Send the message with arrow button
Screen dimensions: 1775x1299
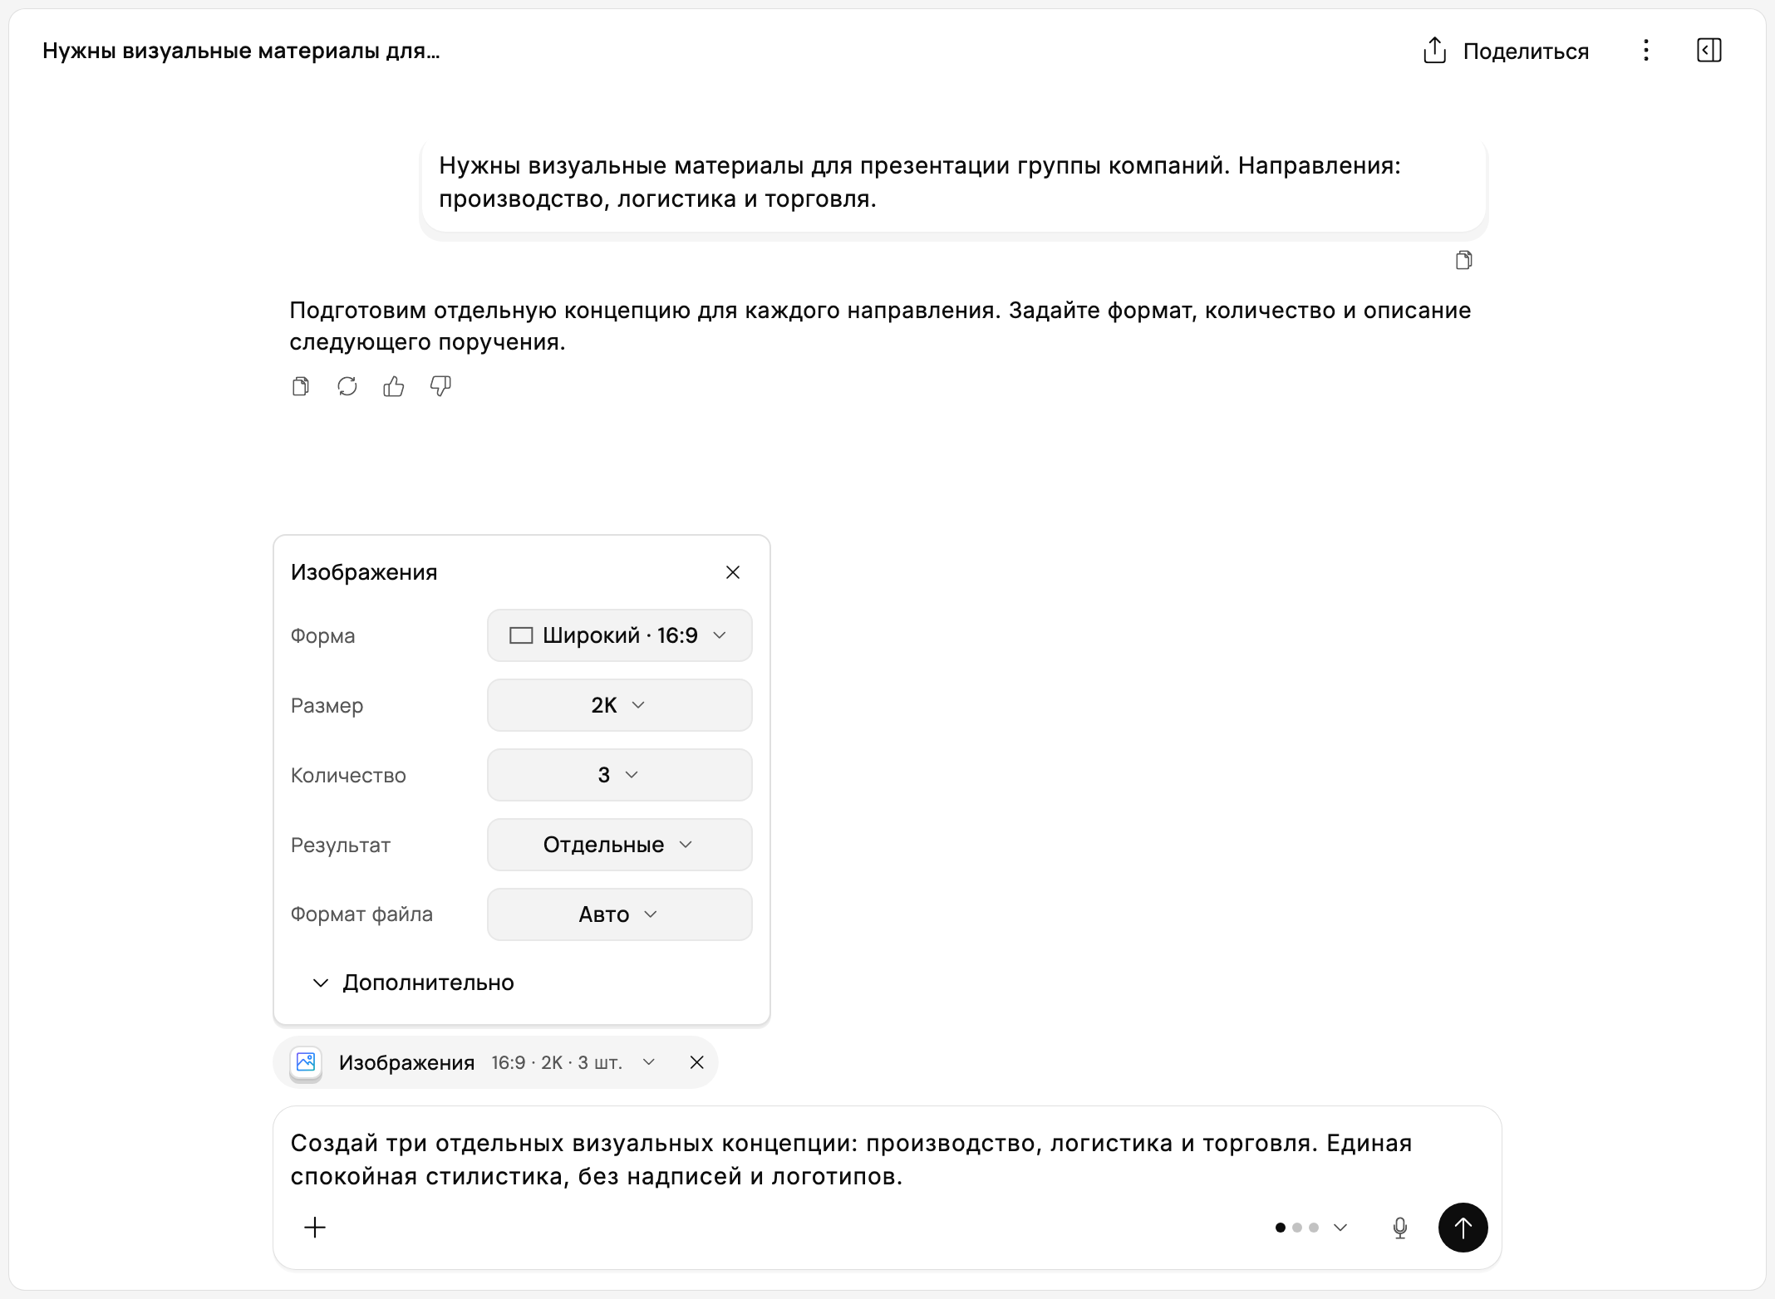1463,1228
